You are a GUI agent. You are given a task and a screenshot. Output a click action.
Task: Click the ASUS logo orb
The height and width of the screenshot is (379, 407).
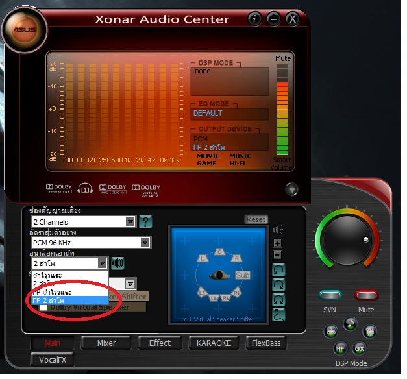click(25, 30)
